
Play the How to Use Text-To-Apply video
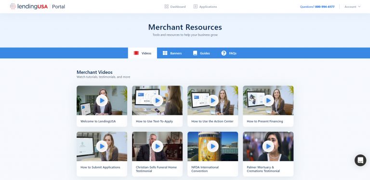[x=158, y=100]
